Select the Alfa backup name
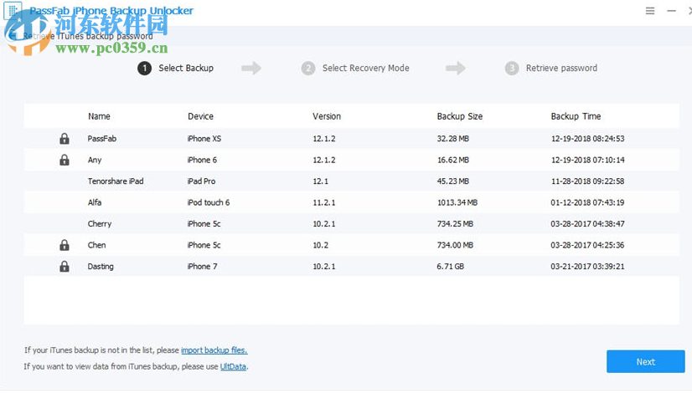Image resolution: width=692 pixels, height=393 pixels. coord(95,202)
